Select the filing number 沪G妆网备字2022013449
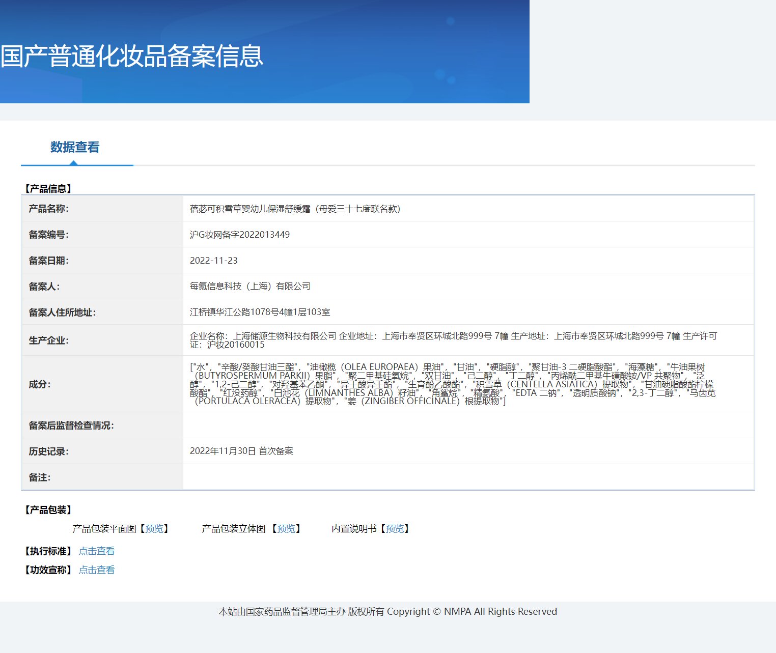Image resolution: width=776 pixels, height=653 pixels. tap(240, 235)
